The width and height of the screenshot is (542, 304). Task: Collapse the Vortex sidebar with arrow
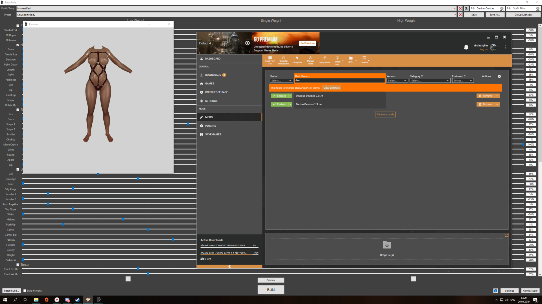coord(229,266)
